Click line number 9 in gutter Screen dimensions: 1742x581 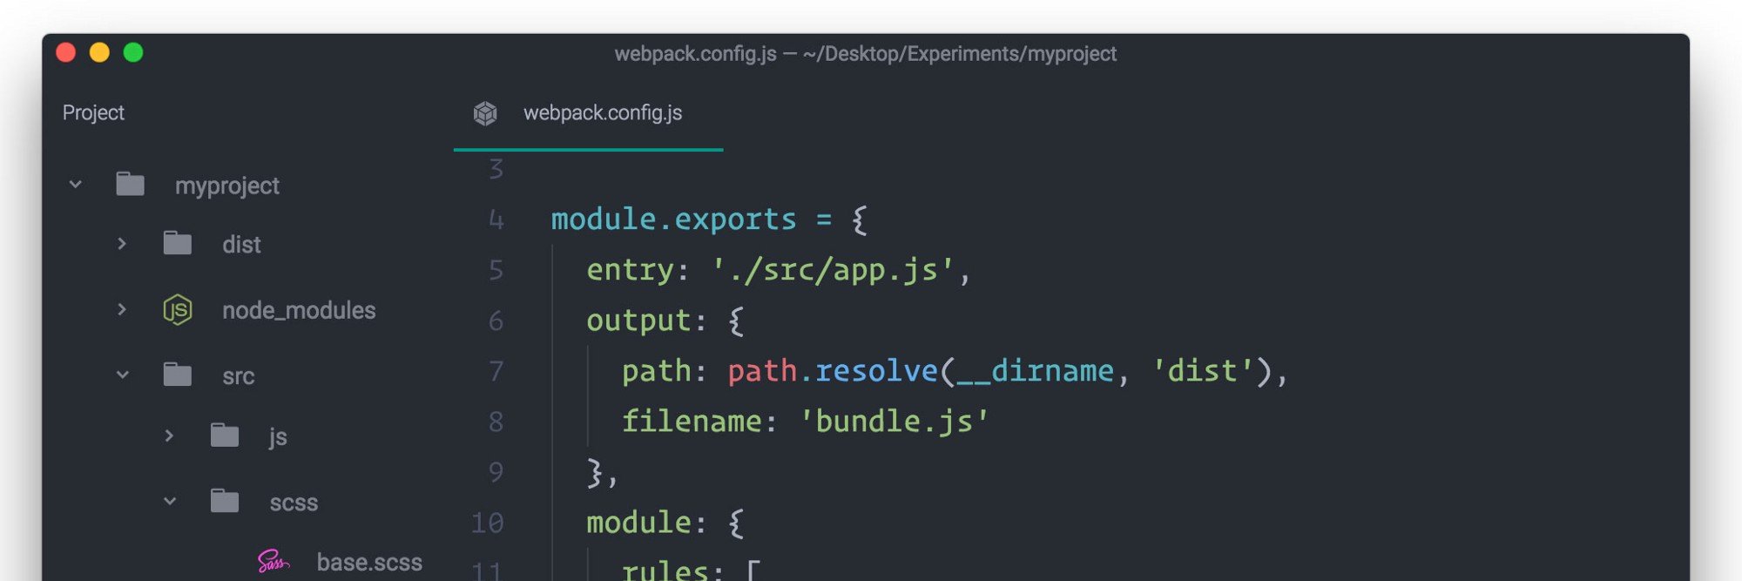click(496, 472)
